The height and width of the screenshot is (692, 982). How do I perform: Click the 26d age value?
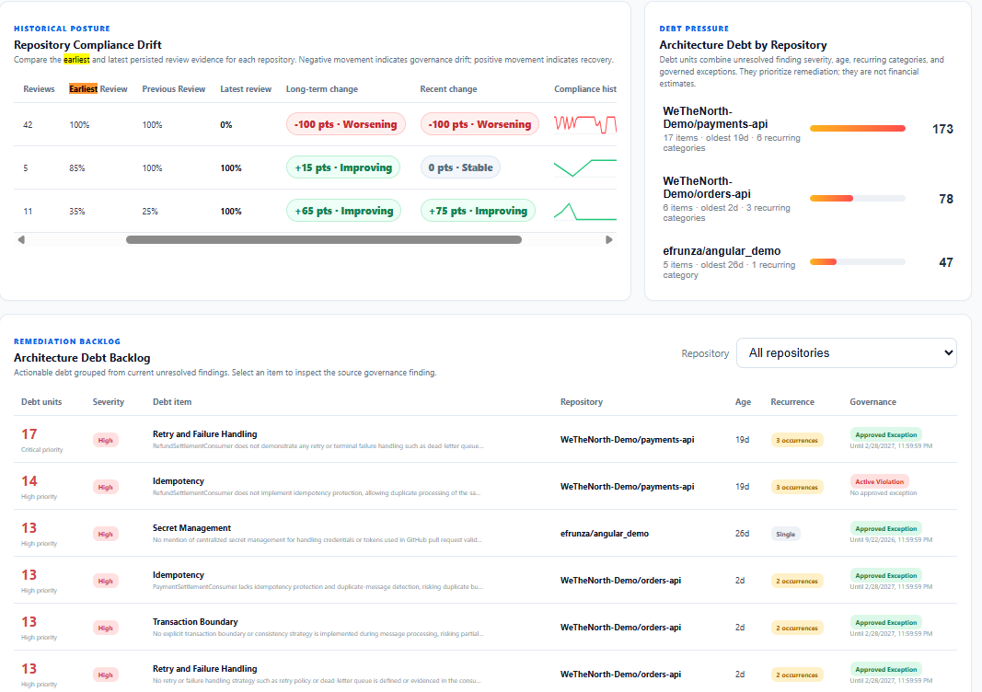pyautogui.click(x=742, y=534)
